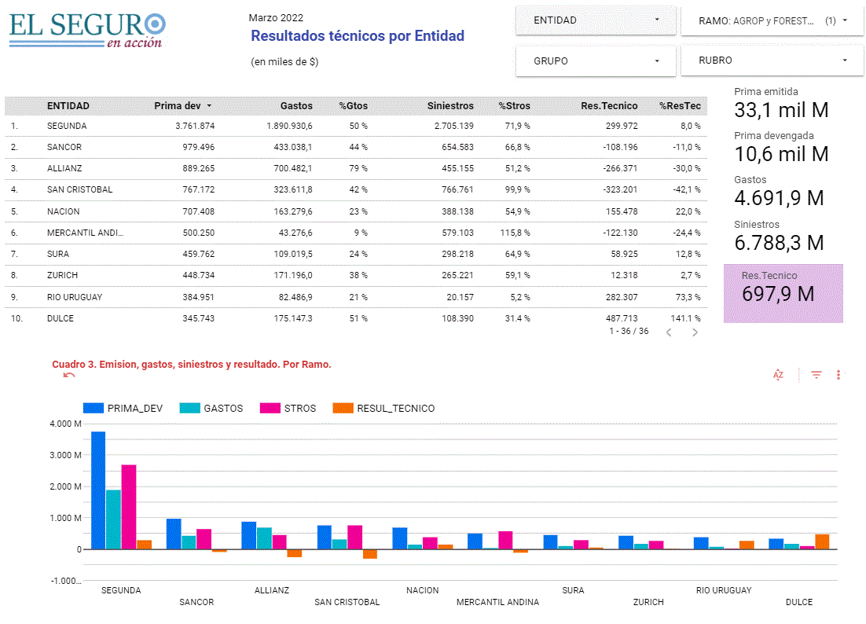Open the chart filter lines icon
Screen dimensions: 866x624
[x=816, y=375]
